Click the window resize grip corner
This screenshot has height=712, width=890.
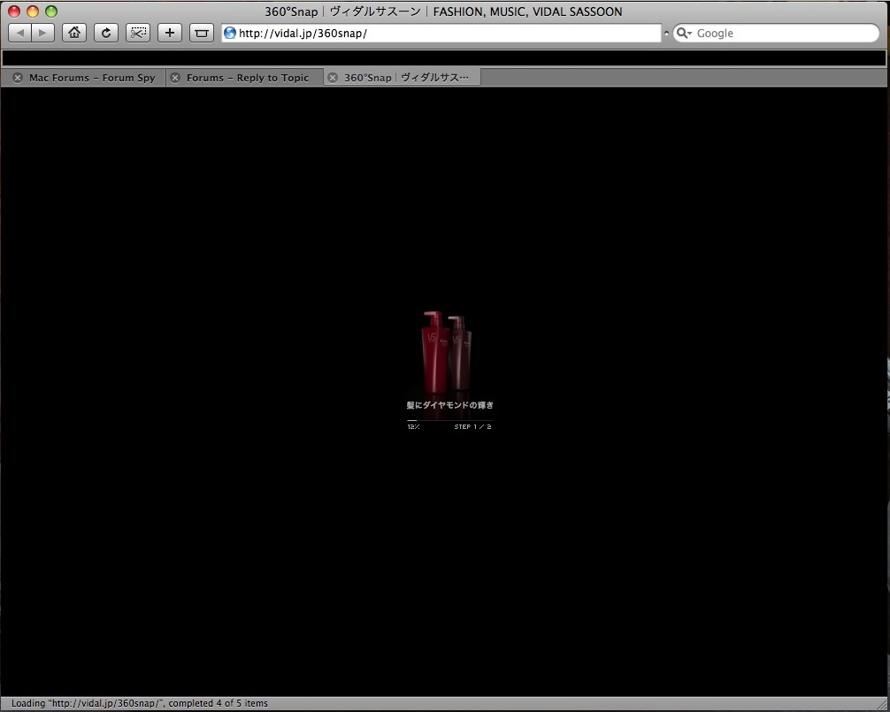coord(881,704)
